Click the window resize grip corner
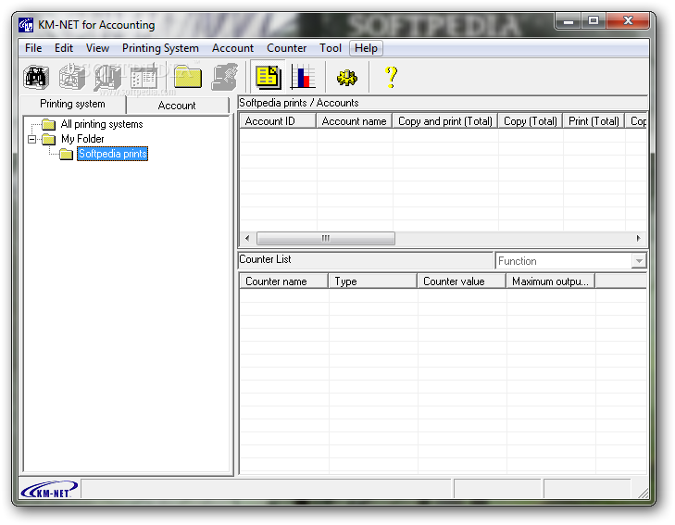This screenshot has height=525, width=675. coord(643,494)
